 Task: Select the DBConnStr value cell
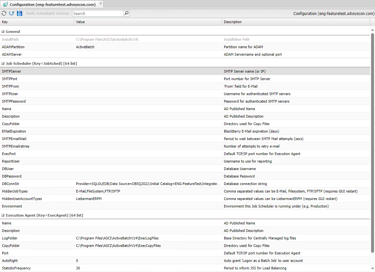click(x=148, y=184)
